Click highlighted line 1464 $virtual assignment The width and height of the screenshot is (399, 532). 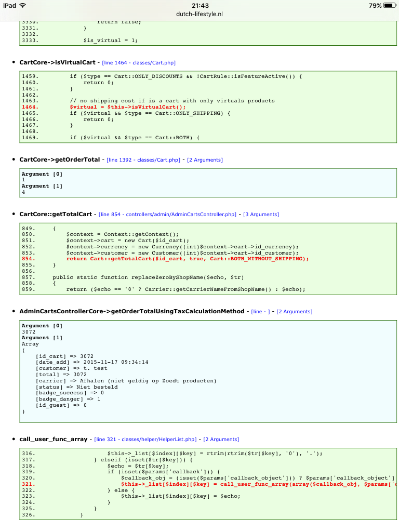click(128, 107)
